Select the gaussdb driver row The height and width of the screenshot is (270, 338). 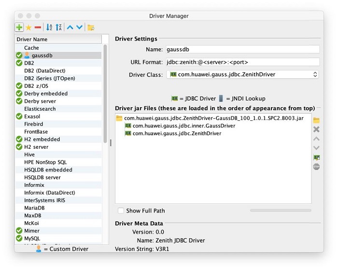coord(58,56)
